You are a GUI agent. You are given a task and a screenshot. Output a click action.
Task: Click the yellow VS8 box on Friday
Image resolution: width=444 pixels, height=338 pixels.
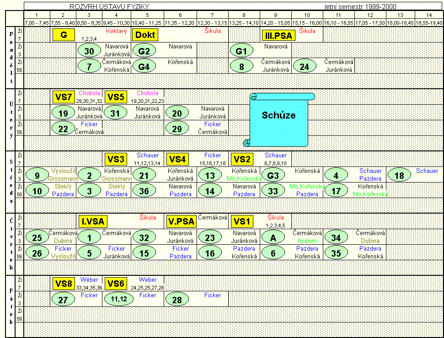coord(64,284)
